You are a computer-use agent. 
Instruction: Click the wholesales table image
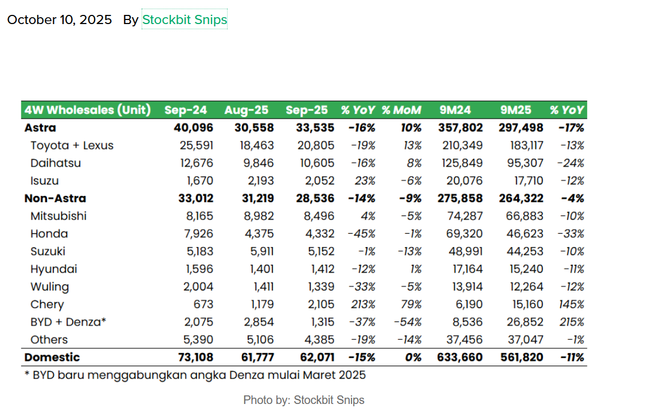(304, 241)
